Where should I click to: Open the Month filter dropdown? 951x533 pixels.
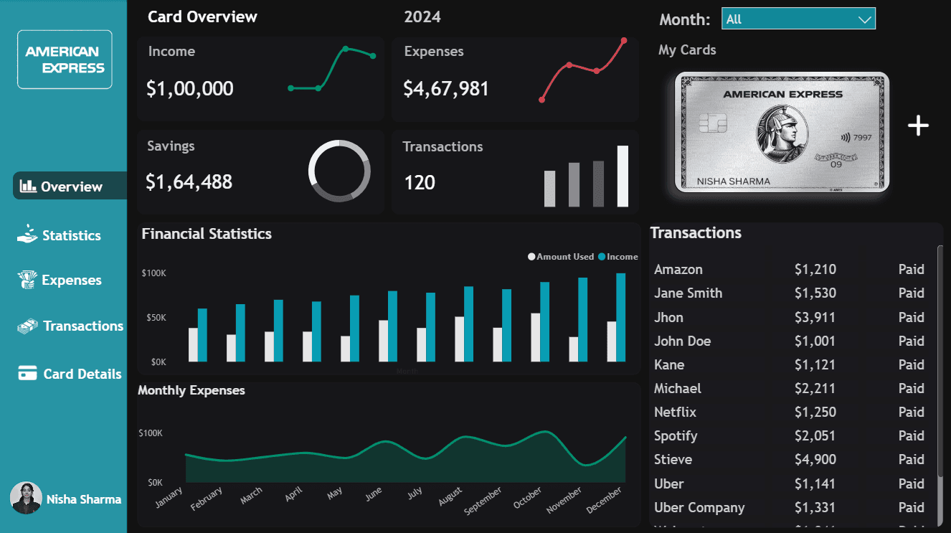798,18
